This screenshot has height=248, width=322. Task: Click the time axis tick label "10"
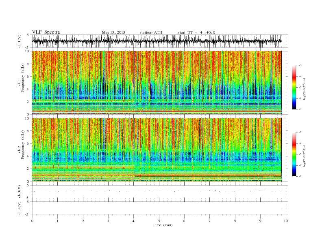tap(286, 221)
